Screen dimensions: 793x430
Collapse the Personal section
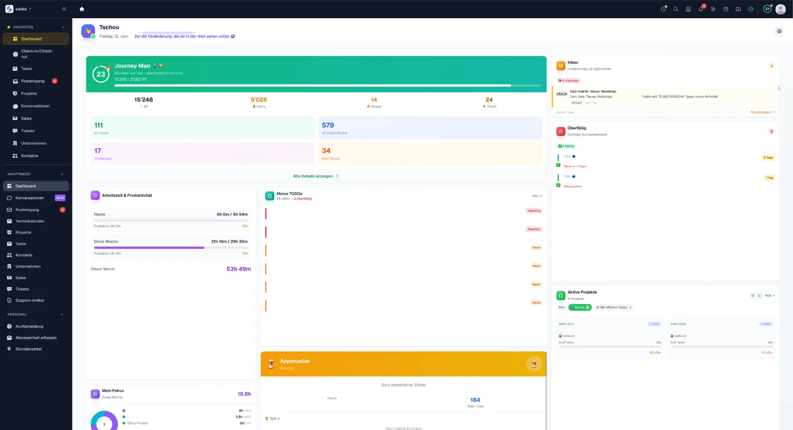click(62, 314)
